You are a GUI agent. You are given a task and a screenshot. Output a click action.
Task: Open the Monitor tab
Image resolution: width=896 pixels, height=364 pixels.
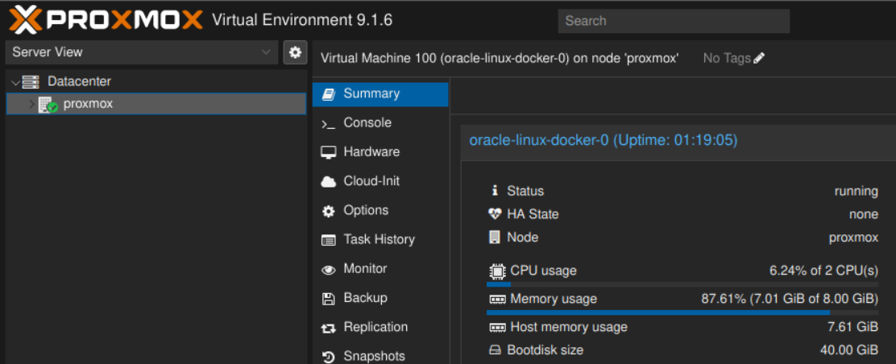[x=365, y=269]
